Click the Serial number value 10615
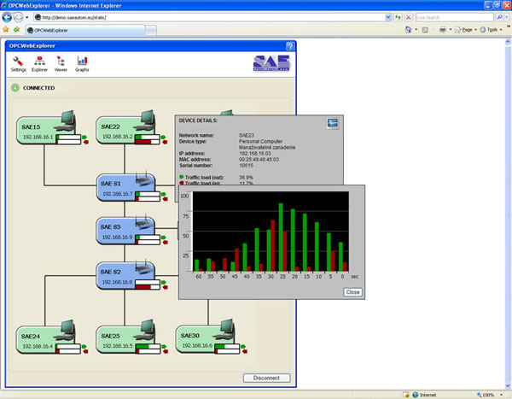Image resolution: width=512 pixels, height=399 pixels. [x=246, y=166]
